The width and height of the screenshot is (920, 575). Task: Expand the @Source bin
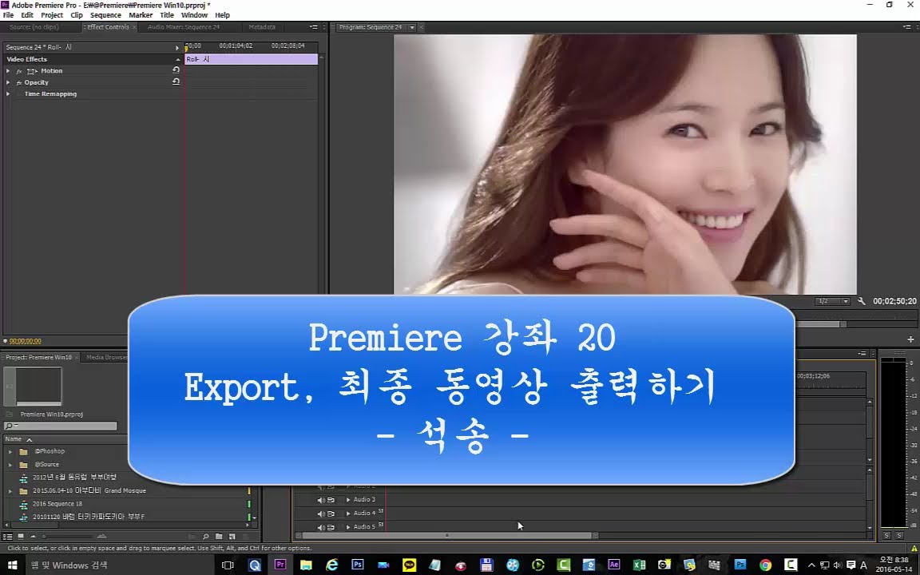point(10,465)
